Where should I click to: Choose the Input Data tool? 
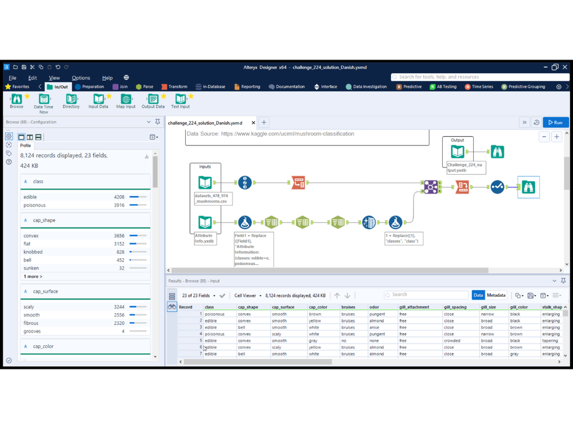(x=98, y=101)
